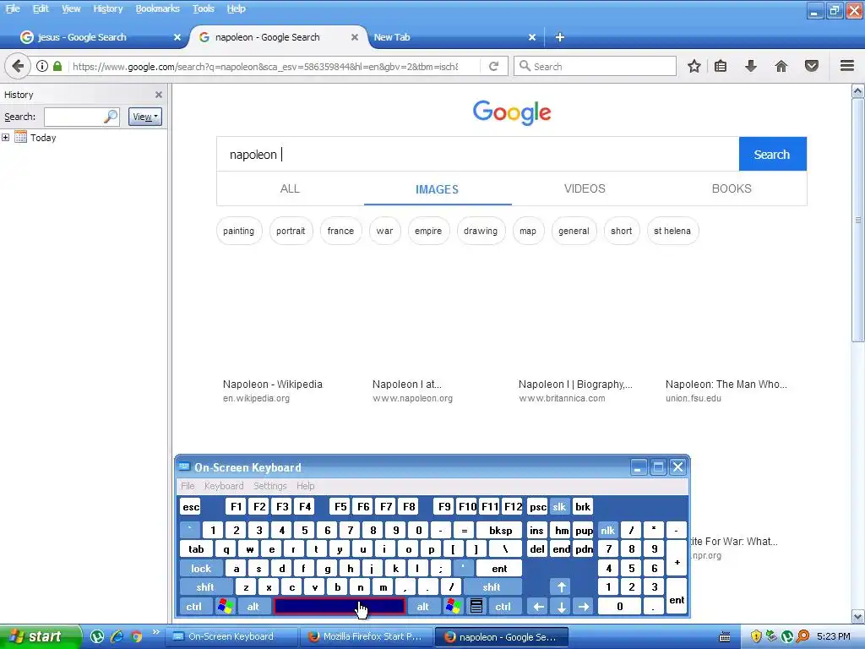Click the bksp key on On-Screen Keyboard

click(500, 531)
